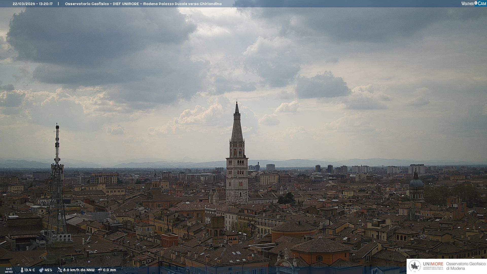The image size is (487, 274).
Task: Click the Osservatorio Geofisico di Modena text
Action: tap(466, 266)
